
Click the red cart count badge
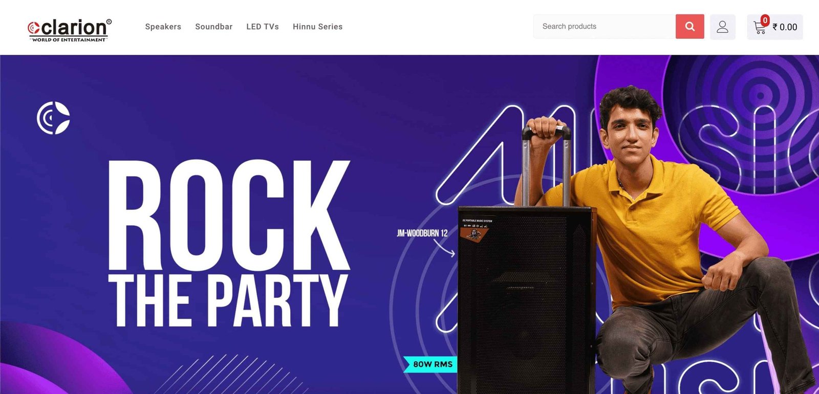pyautogui.click(x=765, y=20)
